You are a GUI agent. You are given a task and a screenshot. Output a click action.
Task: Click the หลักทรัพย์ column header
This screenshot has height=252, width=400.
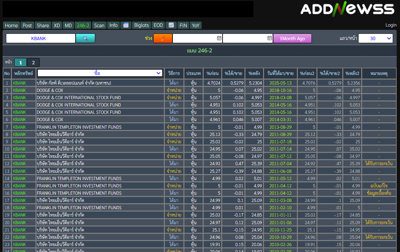(24, 73)
